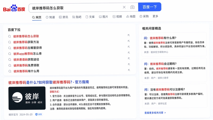Open the 官方指南 result title link
The image size is (213, 120).
[49, 82]
